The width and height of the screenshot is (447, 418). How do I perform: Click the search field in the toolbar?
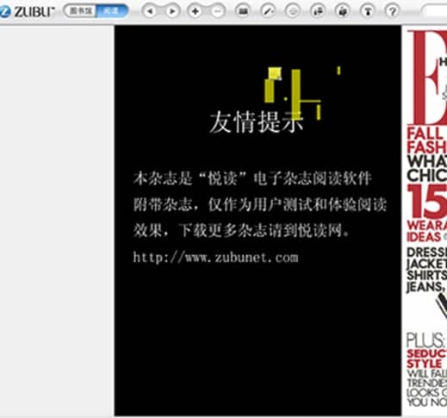click(434, 11)
